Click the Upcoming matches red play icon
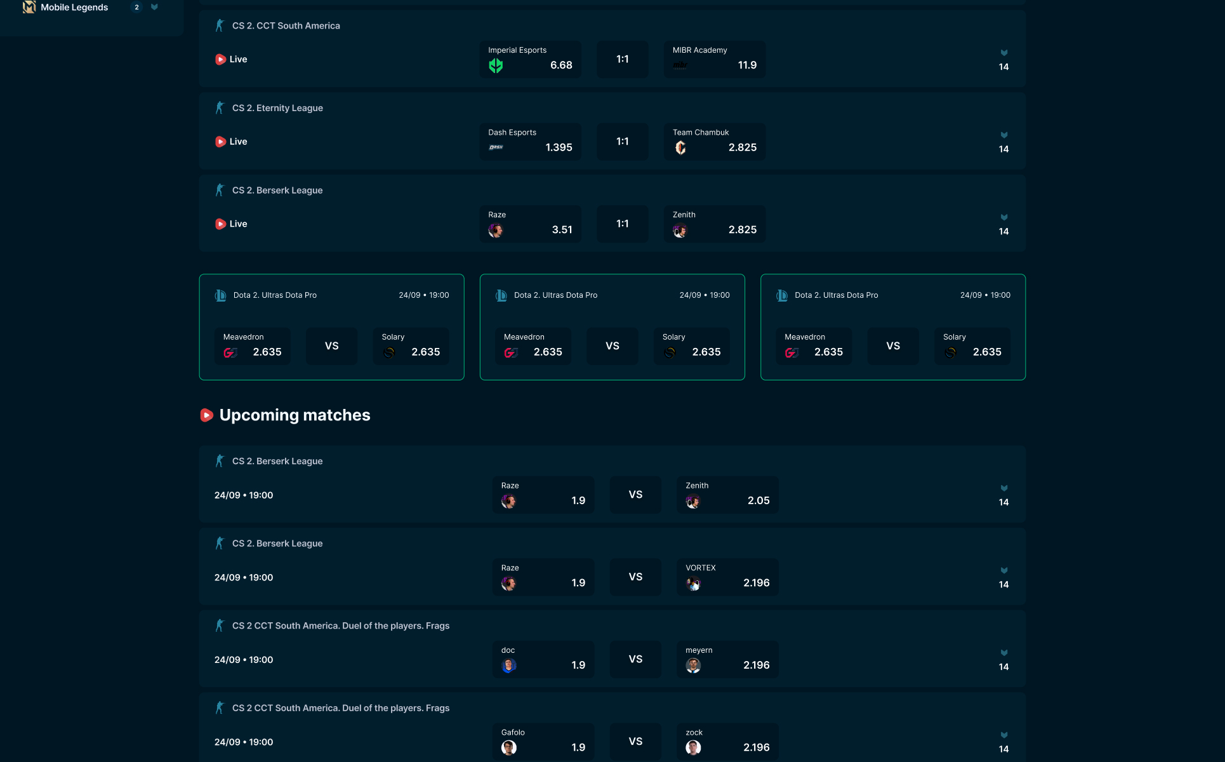 click(x=206, y=415)
